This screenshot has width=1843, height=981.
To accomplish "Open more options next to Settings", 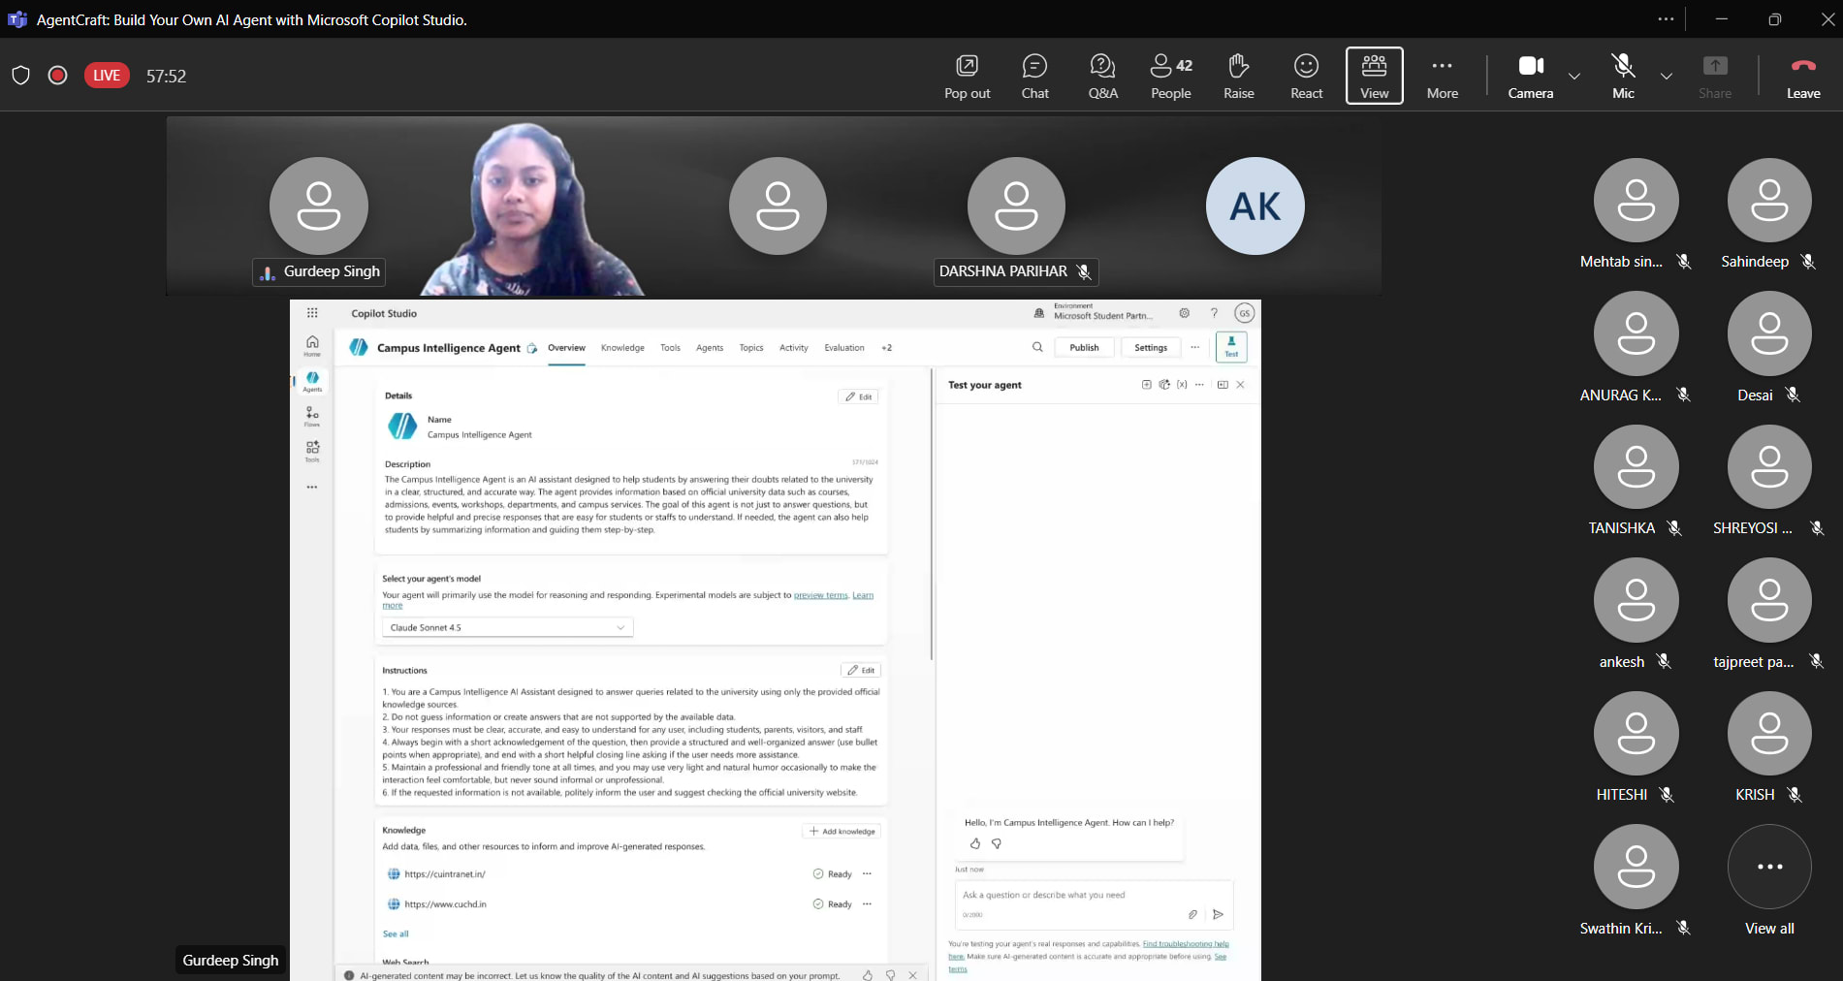I will click(1194, 347).
